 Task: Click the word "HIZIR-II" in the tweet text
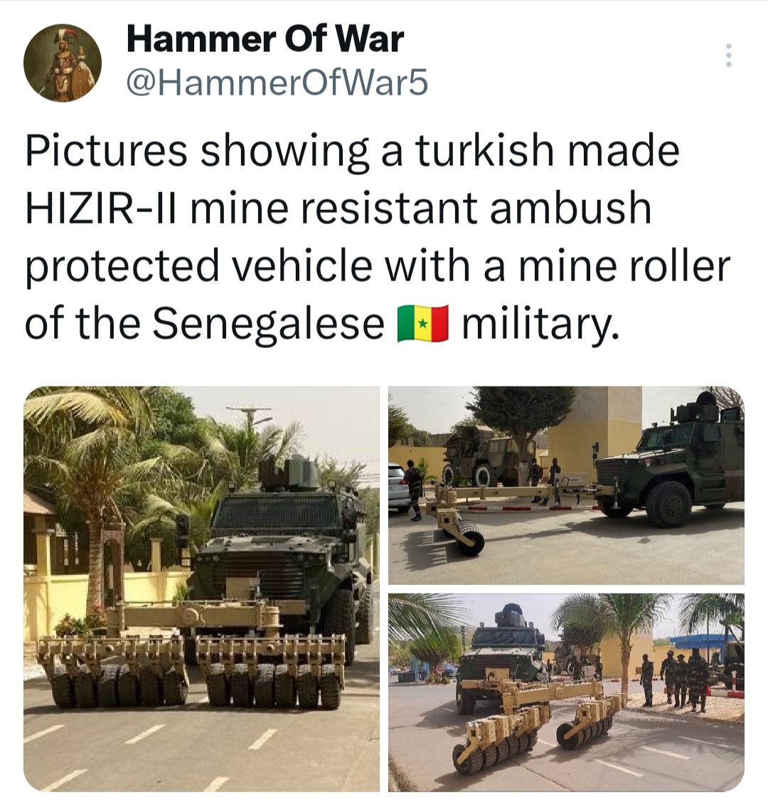click(x=102, y=209)
